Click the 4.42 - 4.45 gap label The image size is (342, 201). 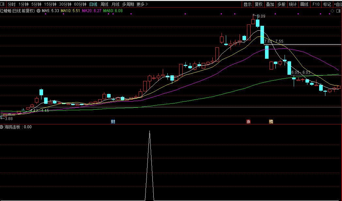(x=39, y=111)
